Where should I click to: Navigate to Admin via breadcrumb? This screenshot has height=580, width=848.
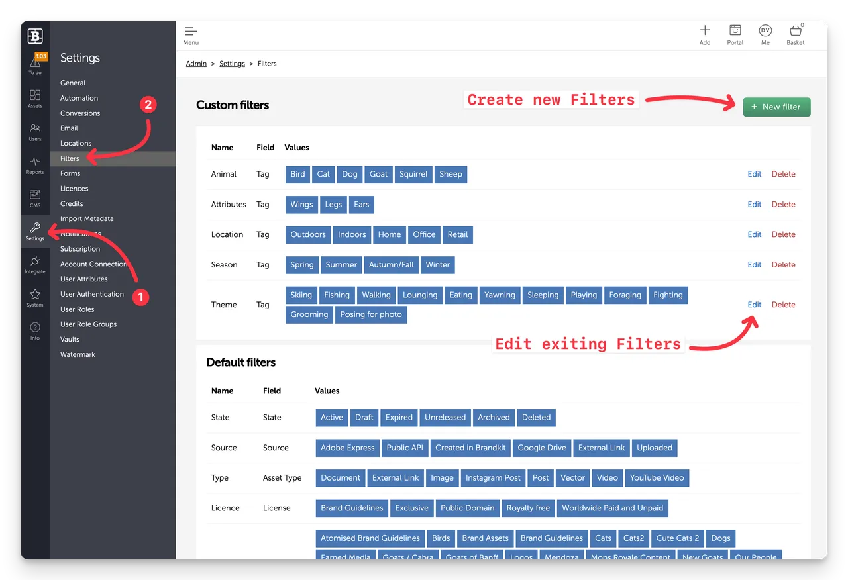(x=196, y=63)
